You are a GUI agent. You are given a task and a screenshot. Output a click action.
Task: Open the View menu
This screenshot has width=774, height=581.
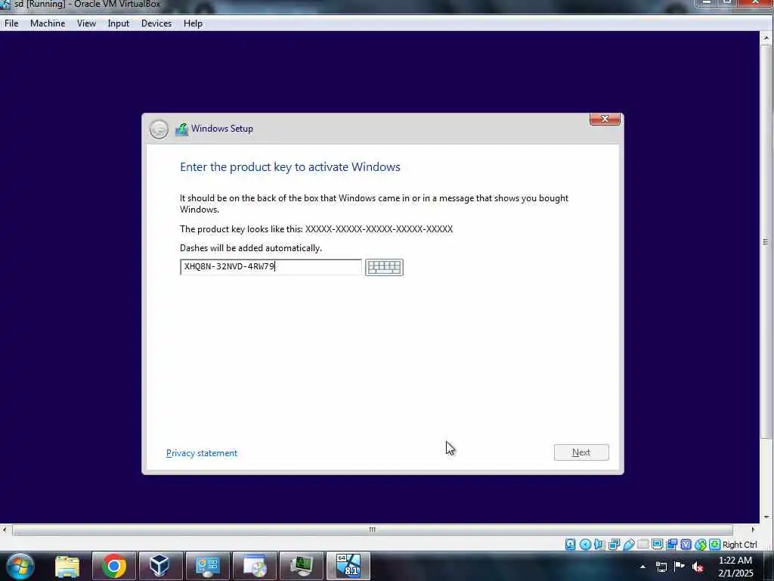coord(86,23)
